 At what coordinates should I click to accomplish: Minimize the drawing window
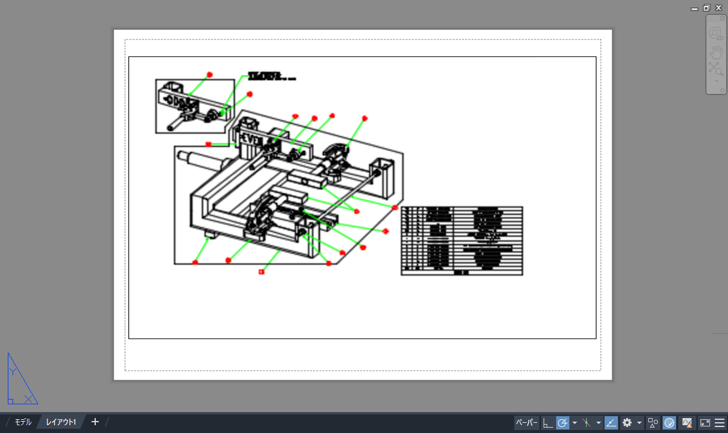(694, 8)
